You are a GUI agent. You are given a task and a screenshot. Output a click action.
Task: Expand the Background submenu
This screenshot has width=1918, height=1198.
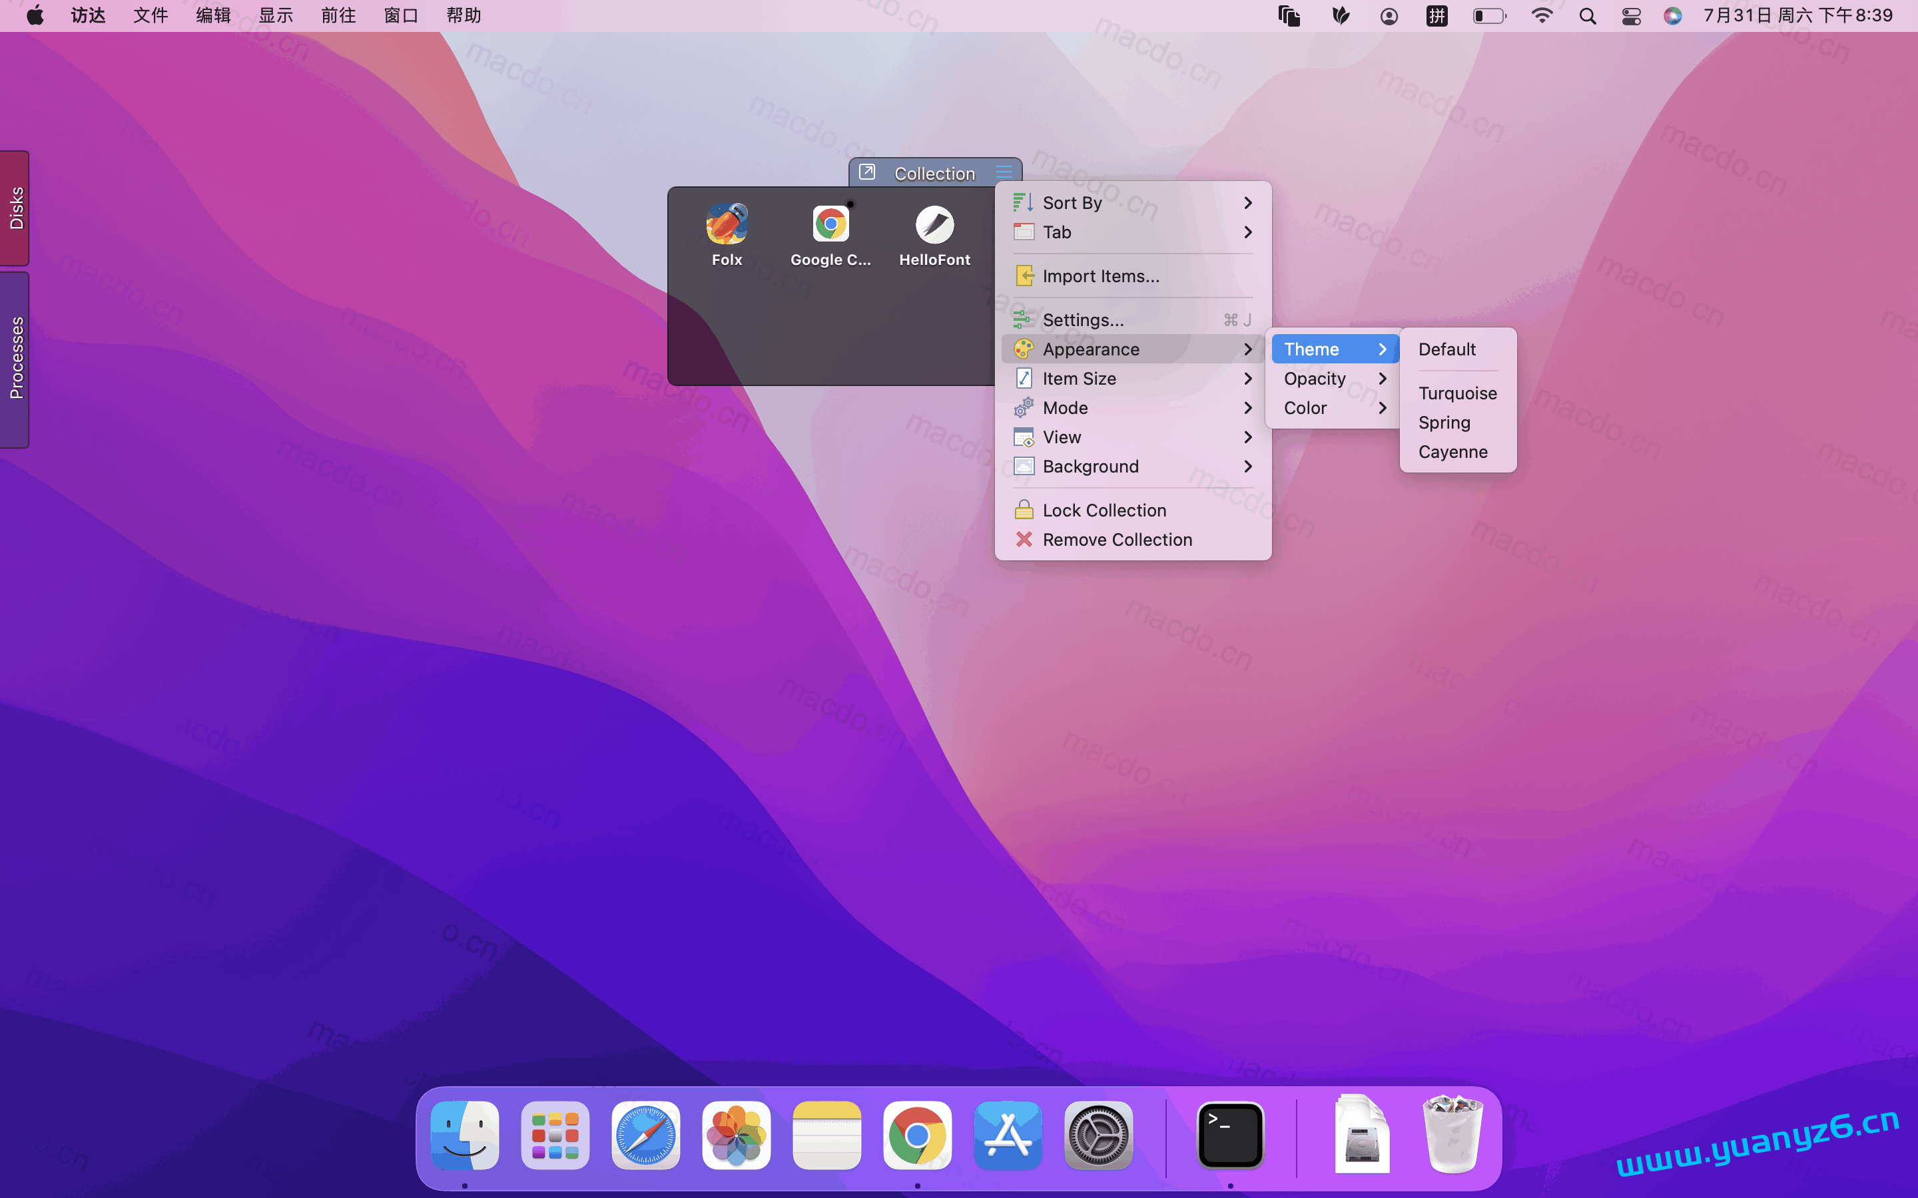[1091, 466]
